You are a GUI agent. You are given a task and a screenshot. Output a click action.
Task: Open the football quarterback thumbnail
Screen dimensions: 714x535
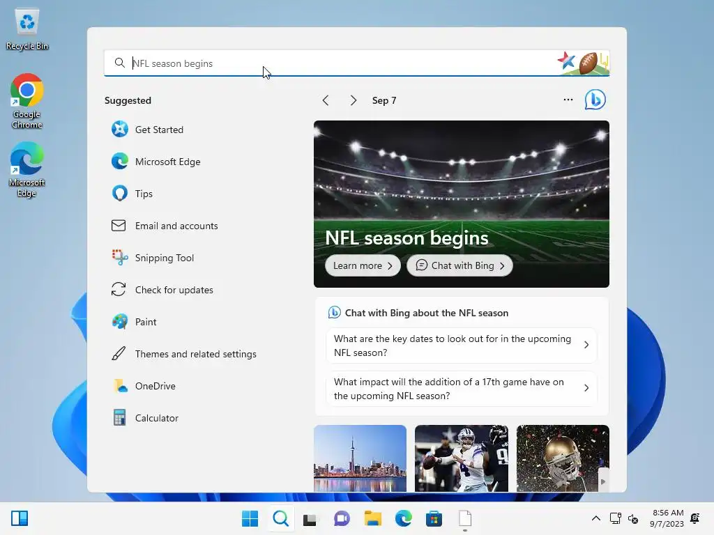462,458
